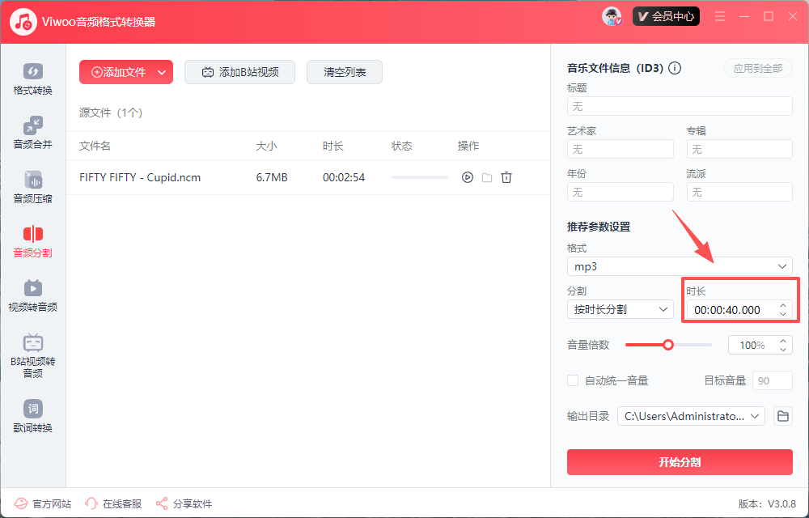Open the 视频转音频 converter
Viewport: 809px width, 518px height.
(x=32, y=294)
